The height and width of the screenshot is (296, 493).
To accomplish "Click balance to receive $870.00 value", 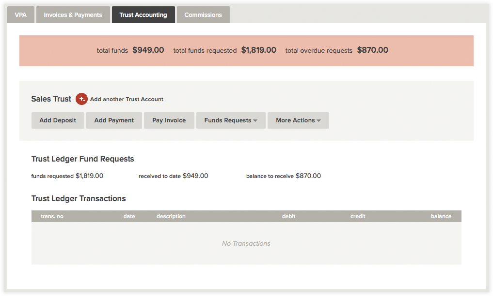I will click(308, 176).
